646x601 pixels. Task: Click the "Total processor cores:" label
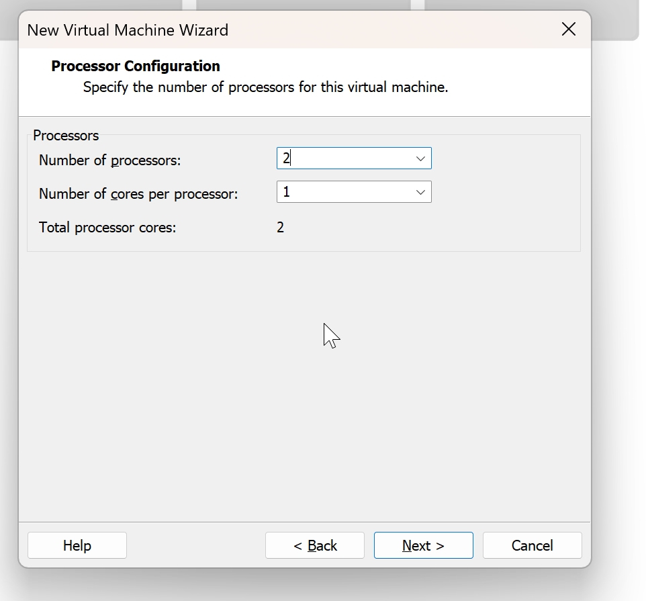pyautogui.click(x=107, y=228)
